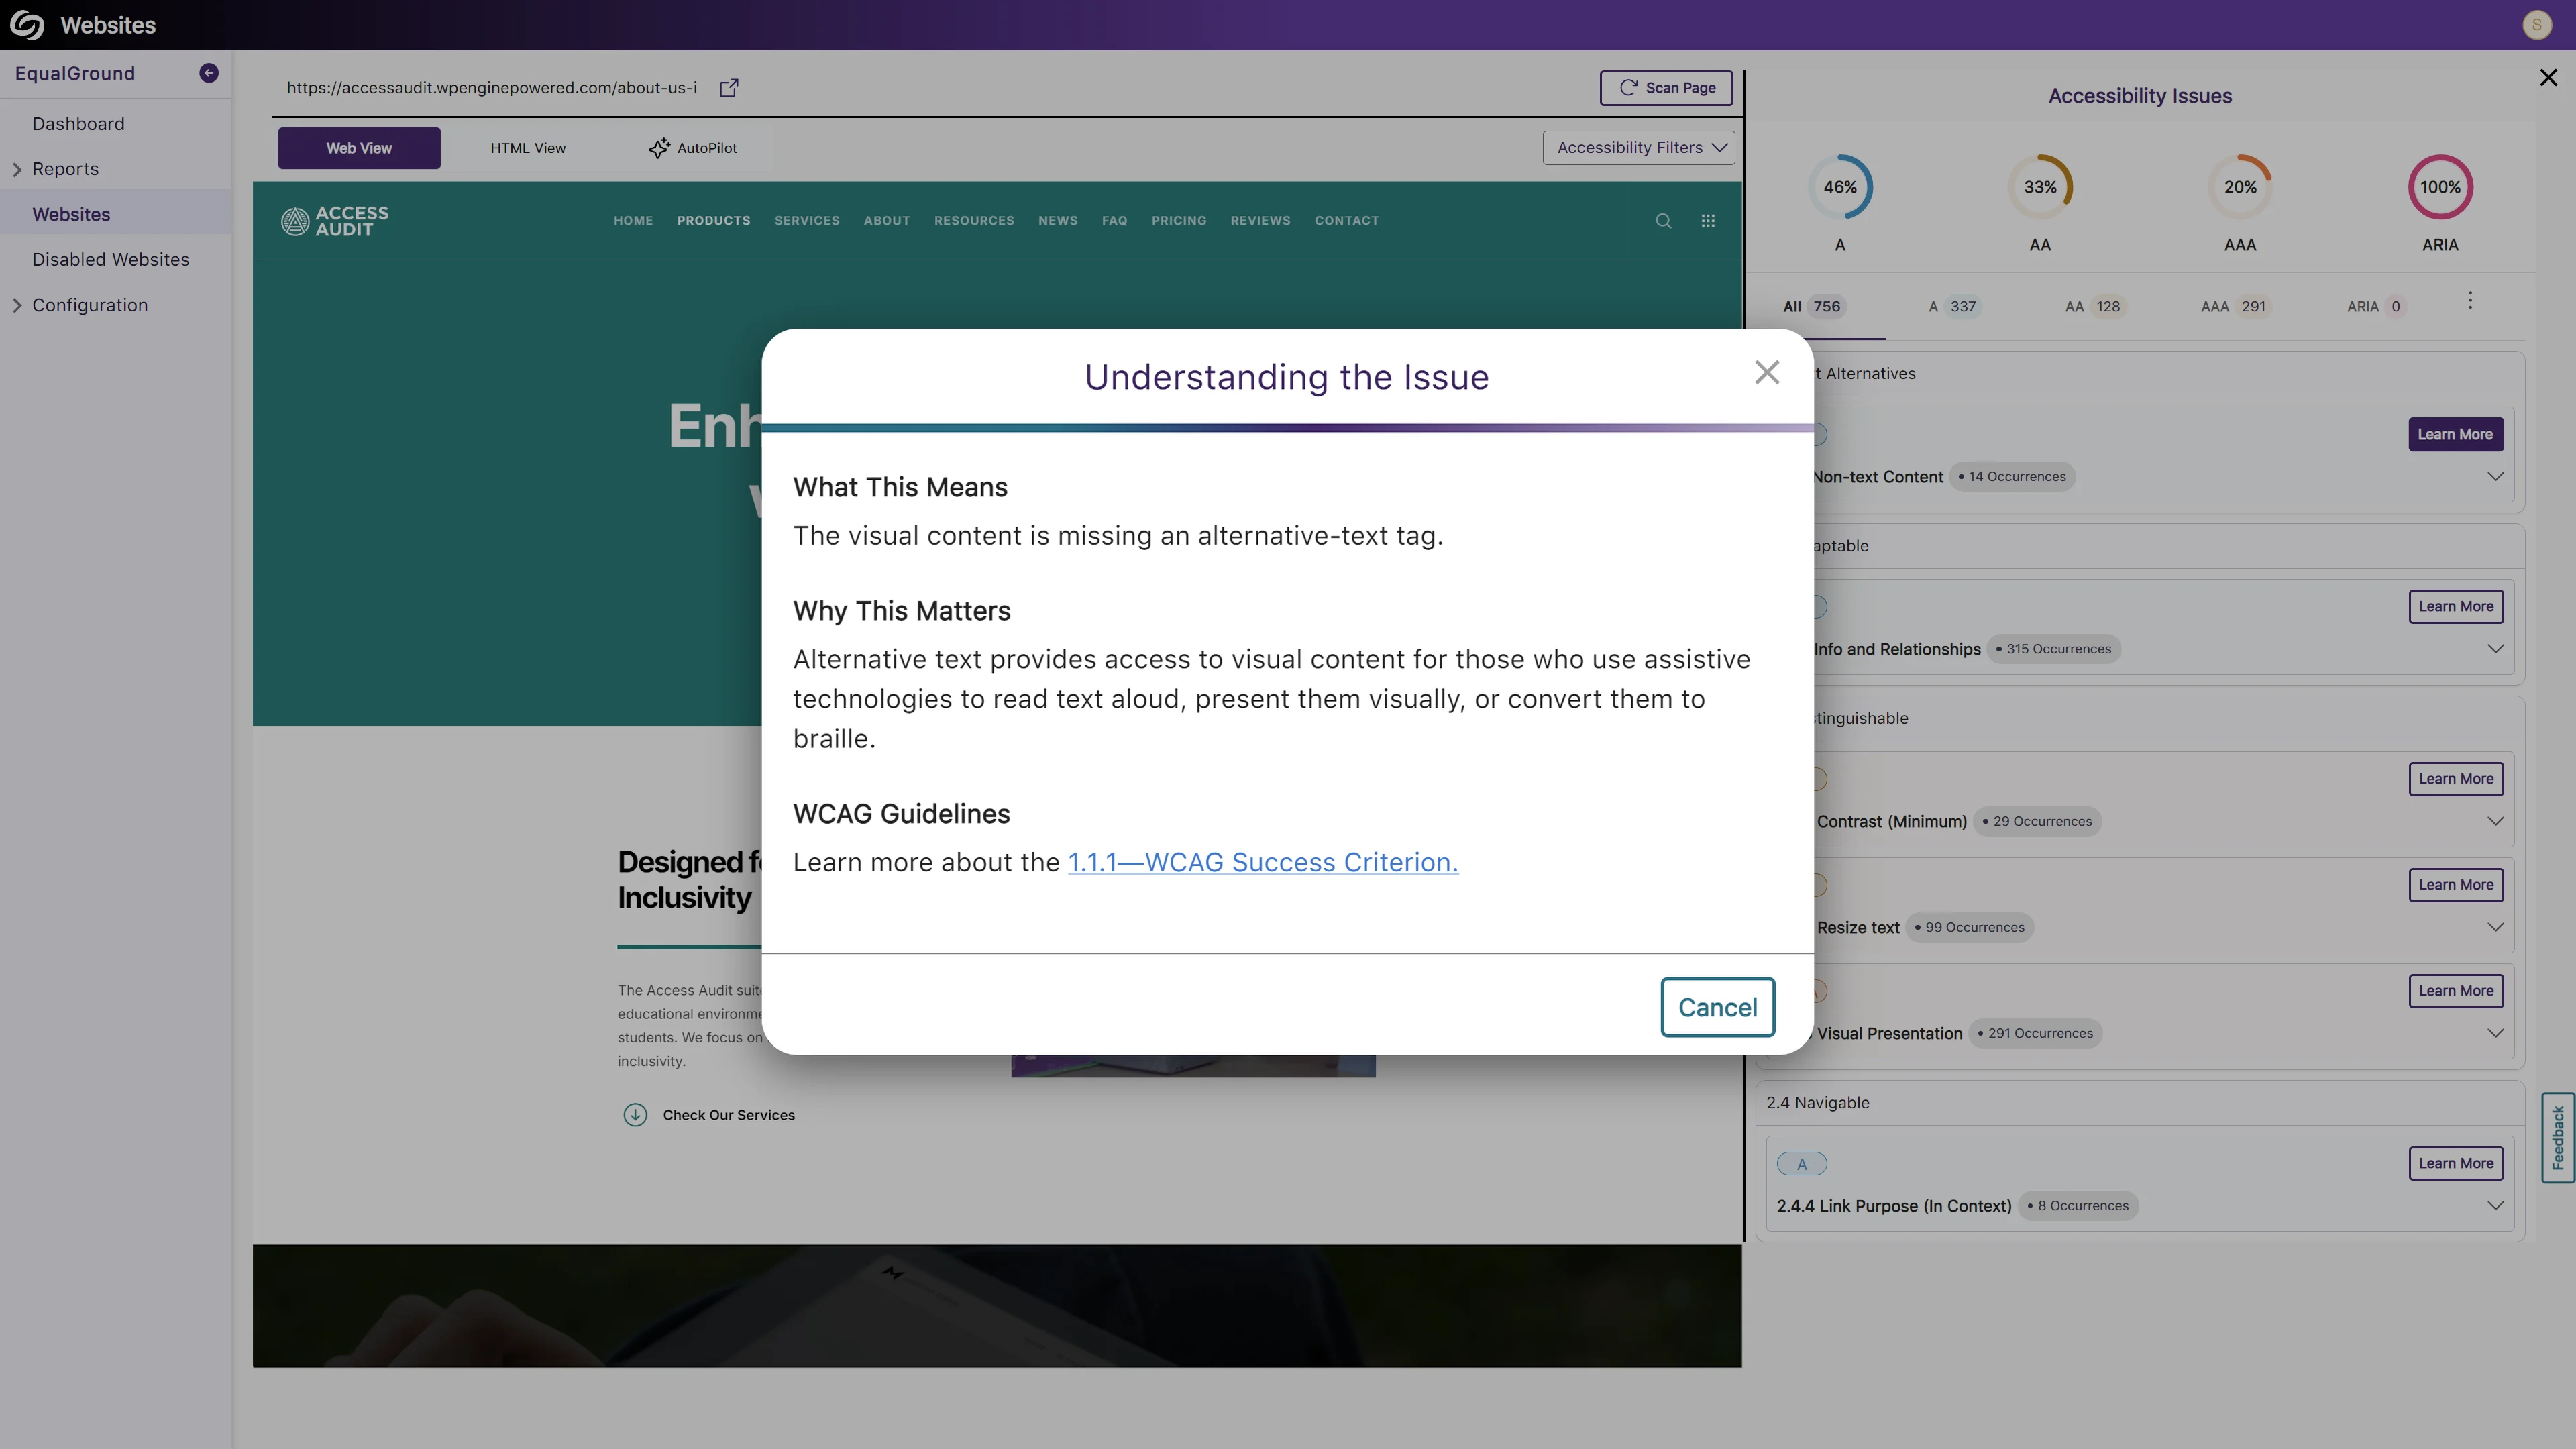Expand the Visual Presentation issue row
Screen dimensions: 2576x1449
[x=2495, y=1034]
